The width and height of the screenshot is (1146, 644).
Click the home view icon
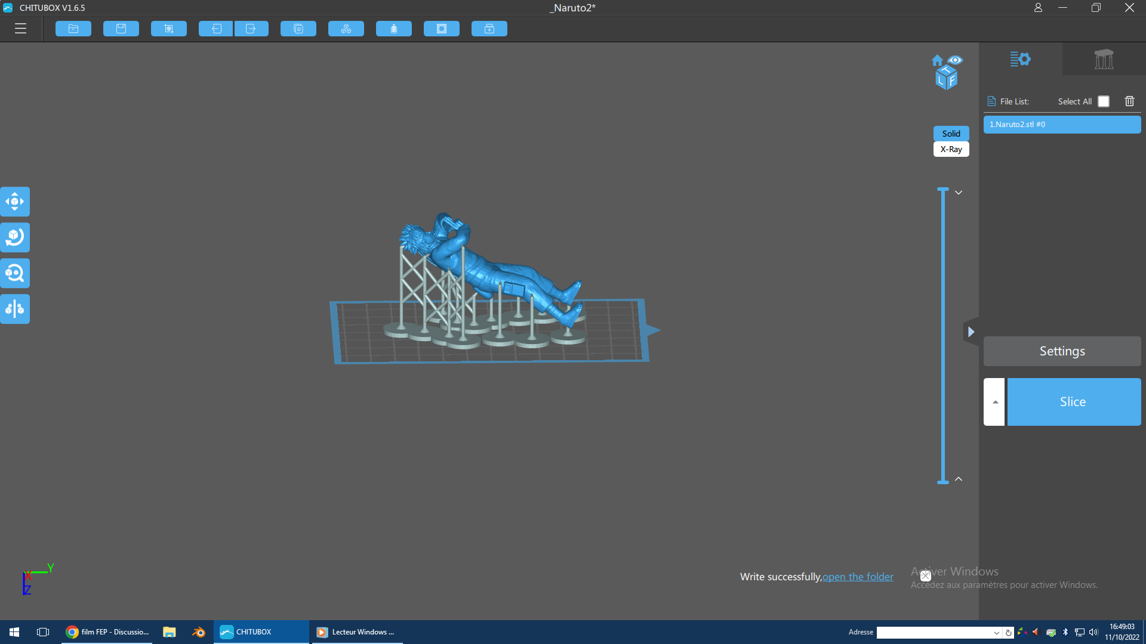[x=937, y=60]
